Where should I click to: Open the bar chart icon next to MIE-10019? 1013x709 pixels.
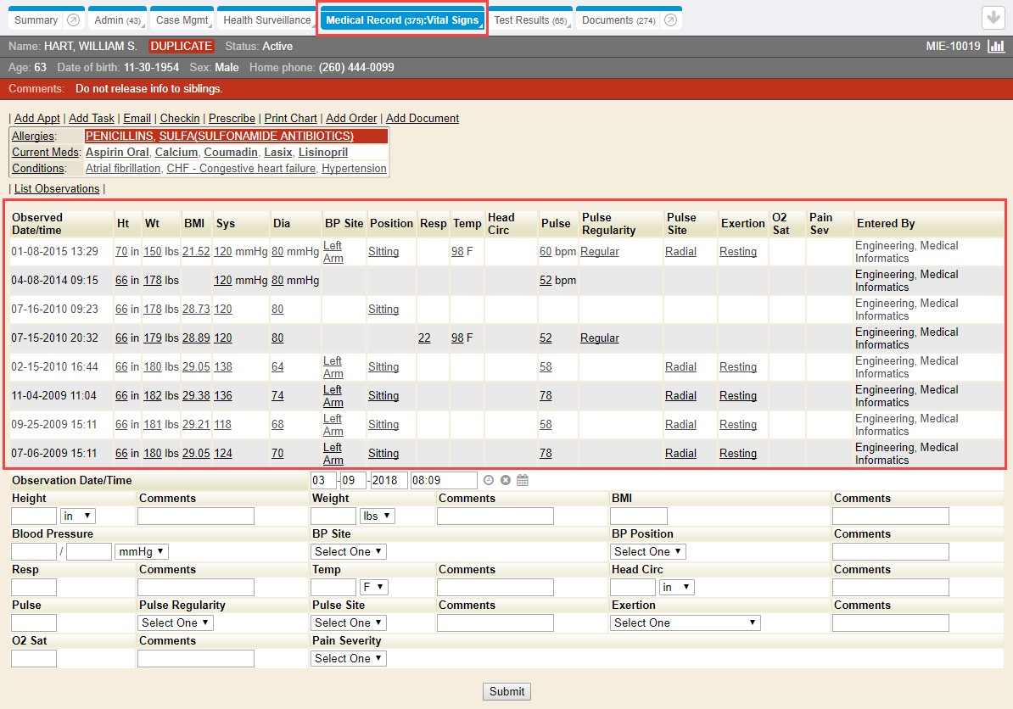point(996,46)
